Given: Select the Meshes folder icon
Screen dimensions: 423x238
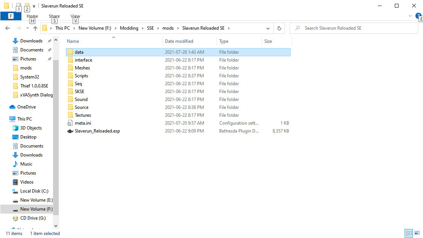Looking at the screenshot, I should pyautogui.click(x=70, y=68).
